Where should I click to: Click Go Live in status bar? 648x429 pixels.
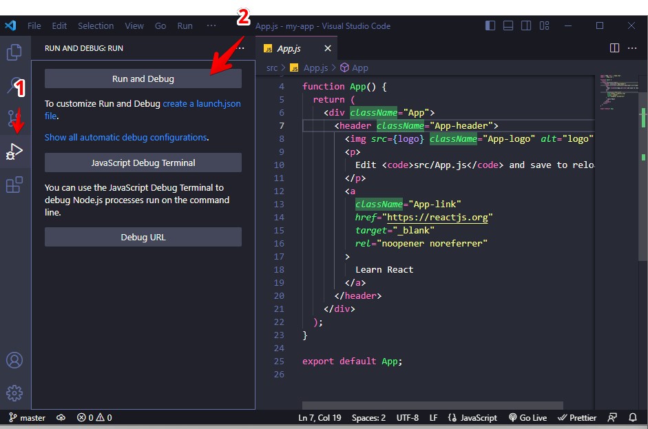pos(527,418)
